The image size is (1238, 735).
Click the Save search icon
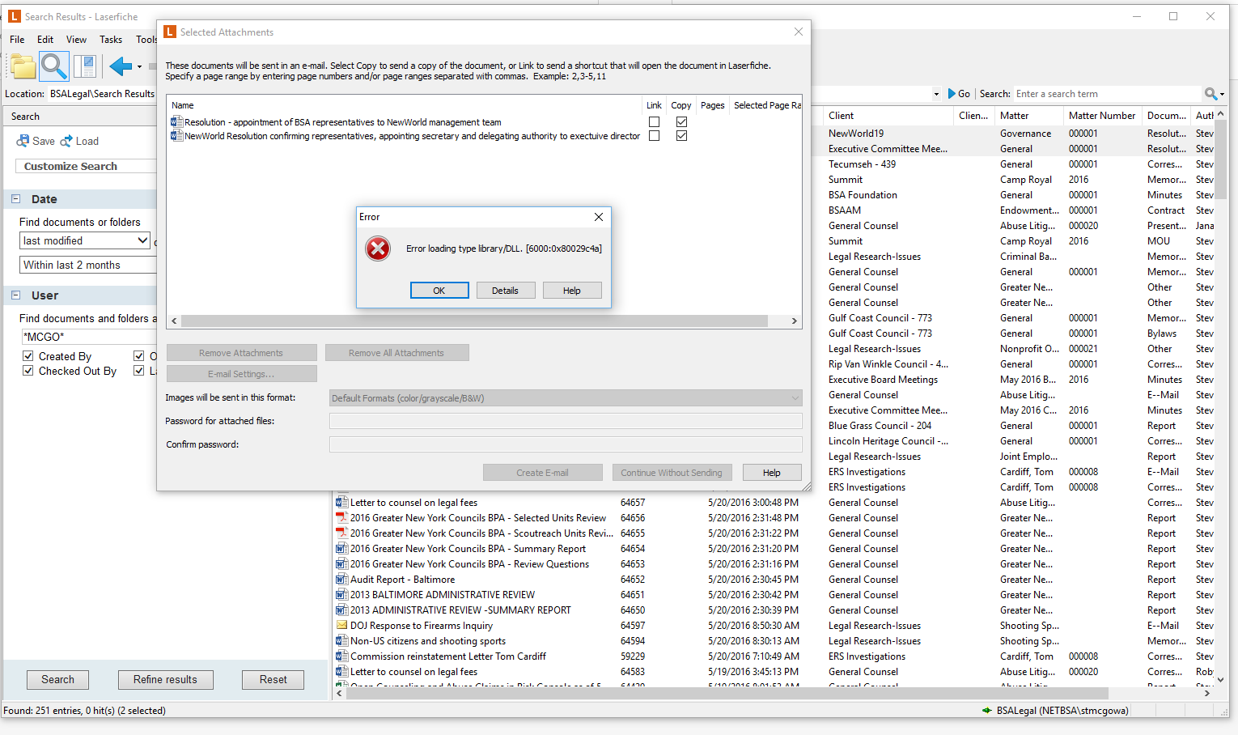coord(23,141)
